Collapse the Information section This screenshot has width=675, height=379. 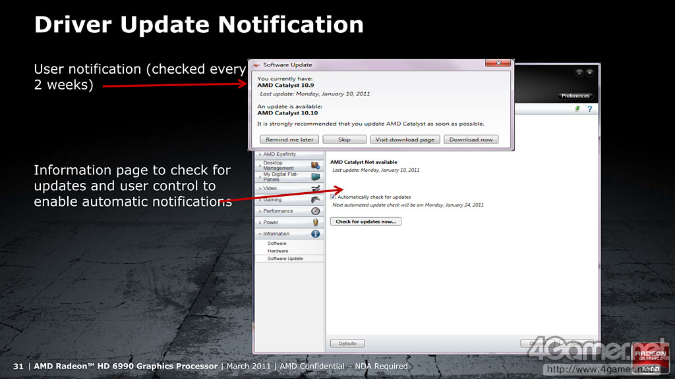(289, 234)
